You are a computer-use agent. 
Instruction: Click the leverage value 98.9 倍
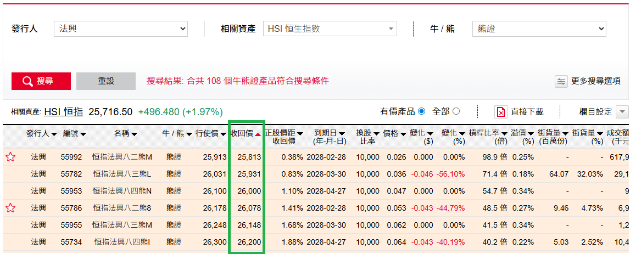coord(494,157)
